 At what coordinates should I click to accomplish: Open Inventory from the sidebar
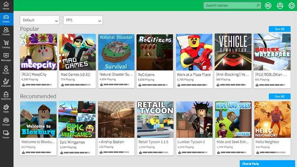[x=6, y=96]
